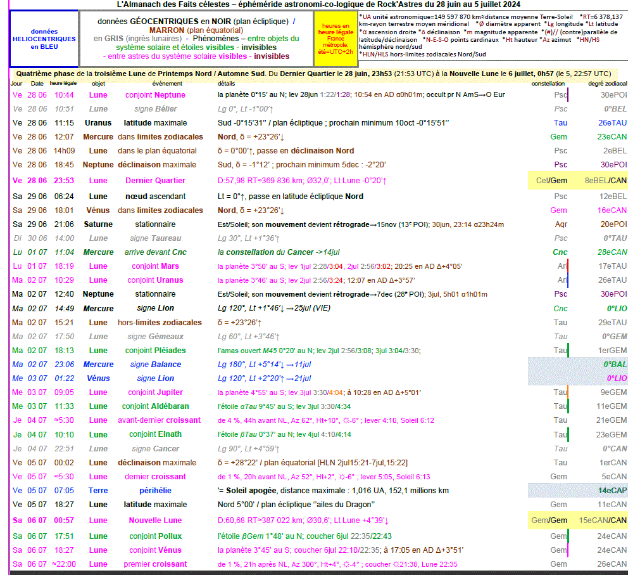The image size is (640, 575).
Task: Click 'Mercure' in the 12:07 row
Action: coord(98,137)
